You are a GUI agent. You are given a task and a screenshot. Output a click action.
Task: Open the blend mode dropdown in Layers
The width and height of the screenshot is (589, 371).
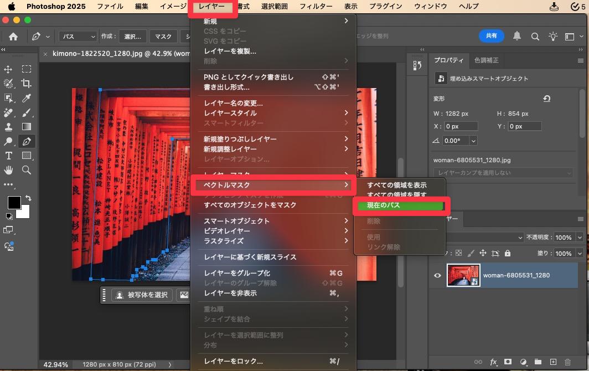484,238
